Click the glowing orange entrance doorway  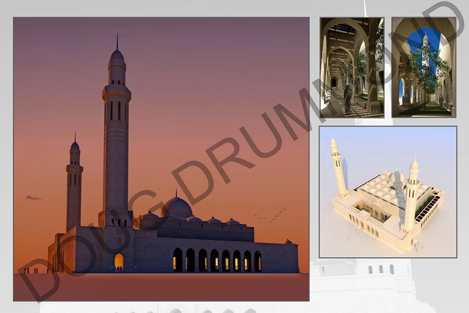click(119, 263)
